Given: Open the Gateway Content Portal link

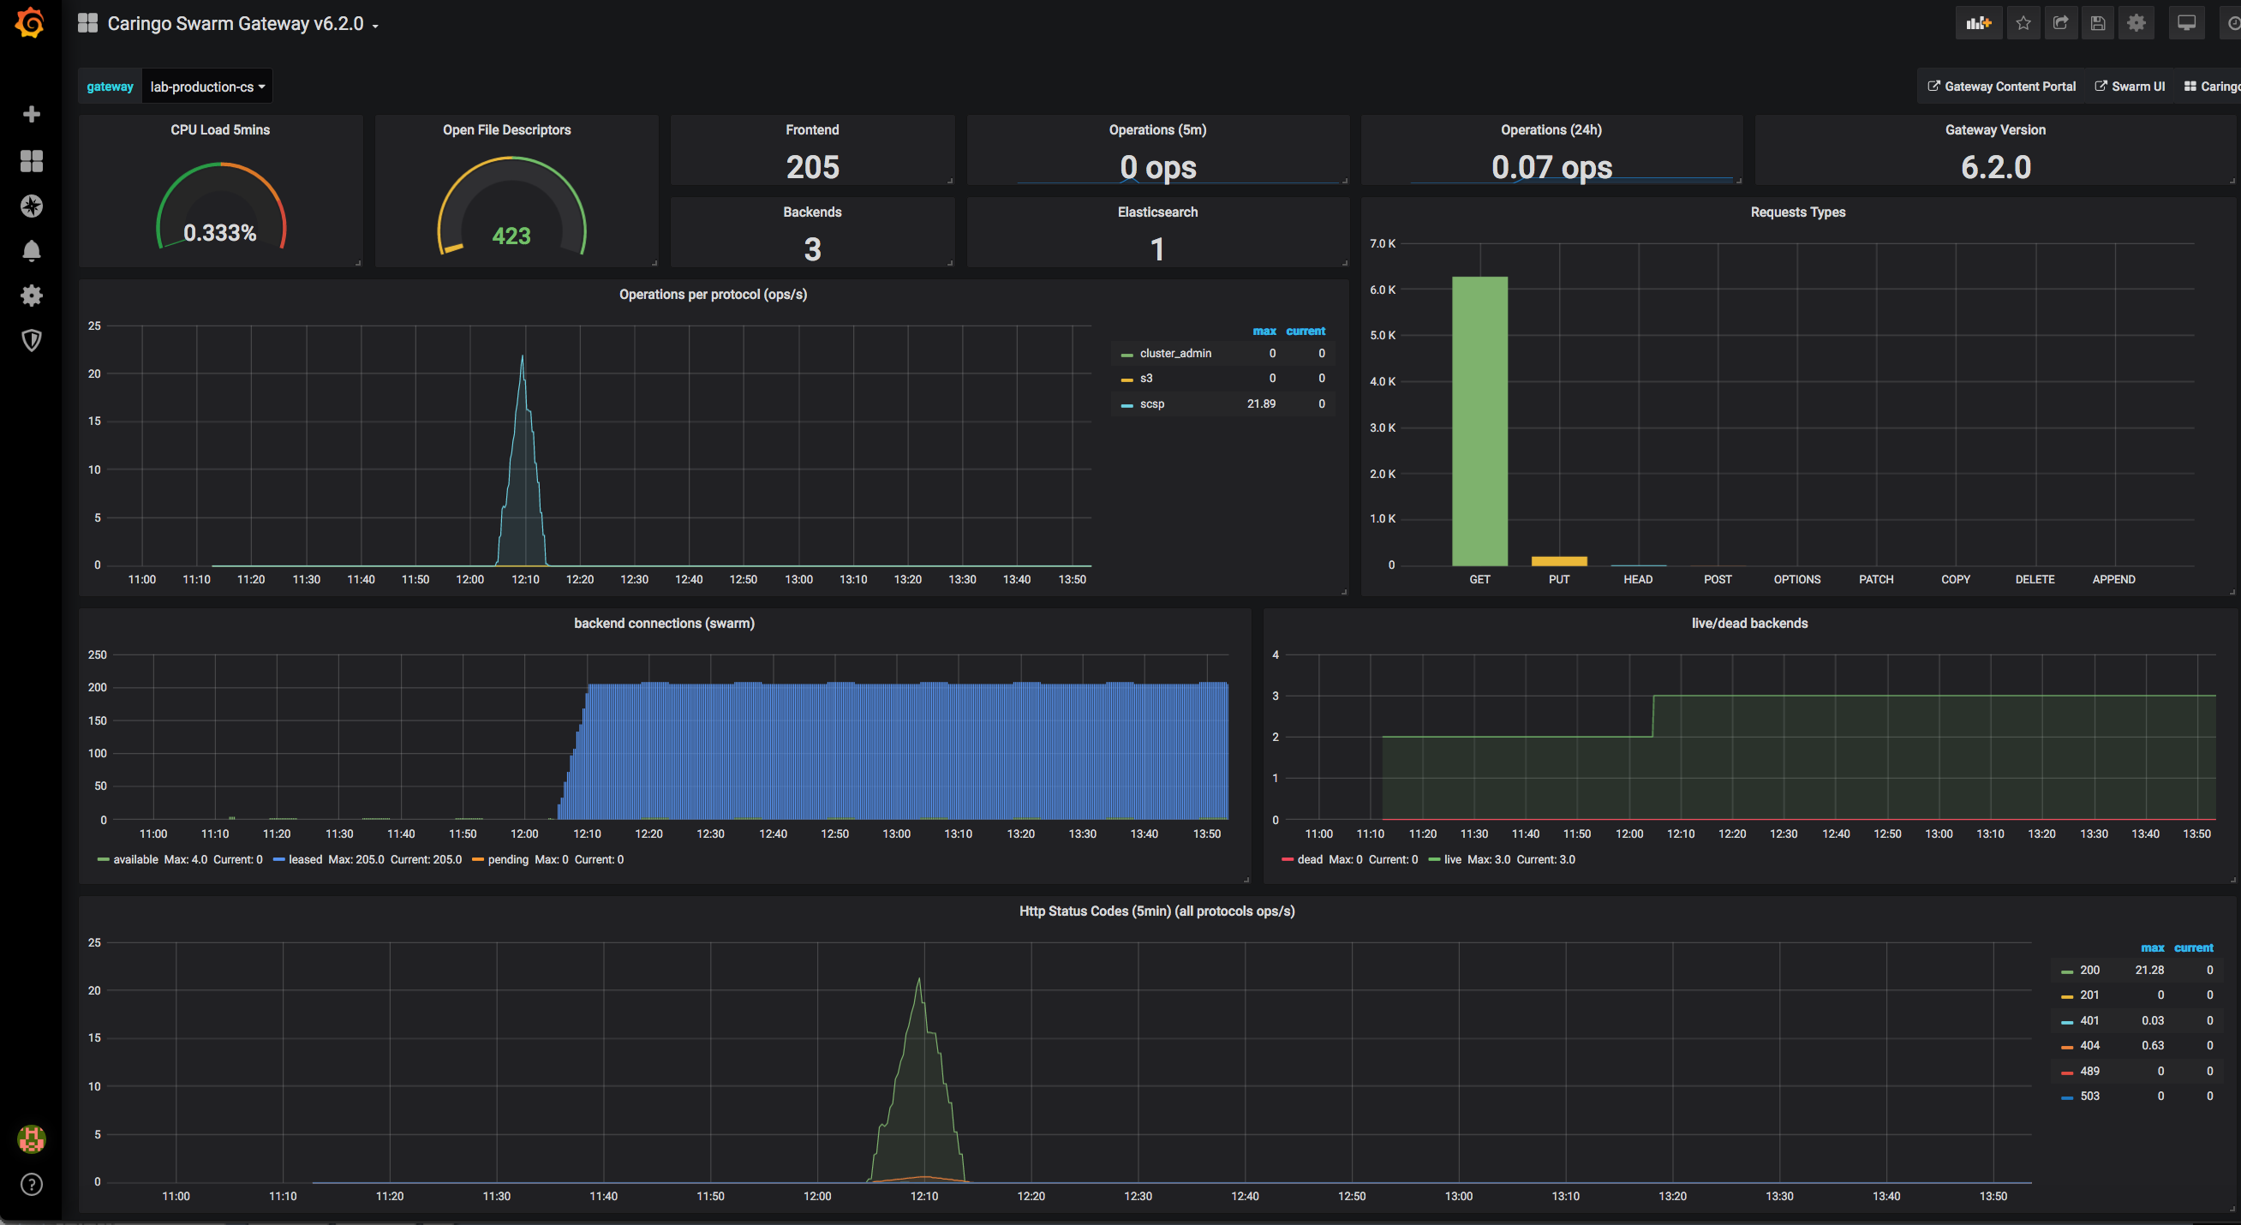Looking at the screenshot, I should [2001, 87].
